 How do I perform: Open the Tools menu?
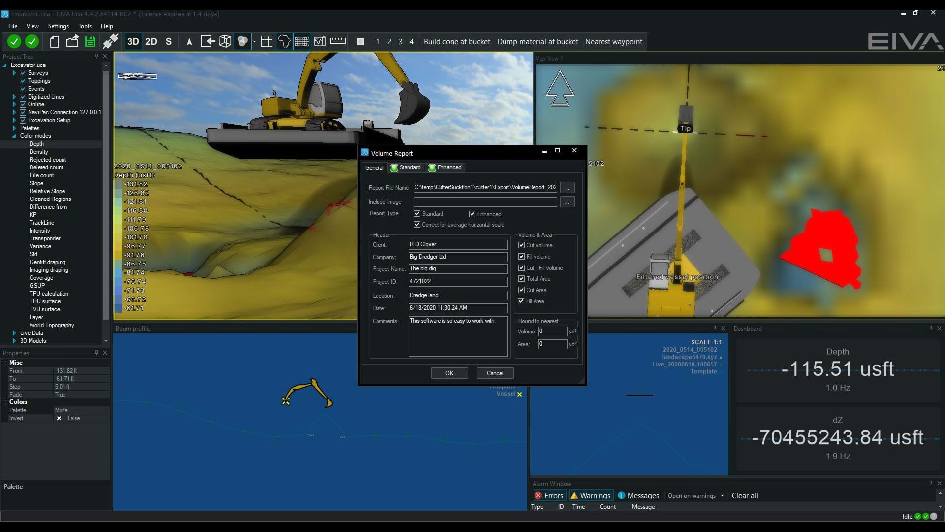click(85, 26)
